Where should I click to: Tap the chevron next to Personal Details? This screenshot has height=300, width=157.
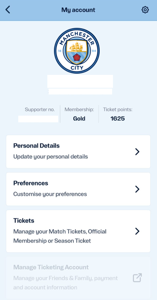coord(137,152)
